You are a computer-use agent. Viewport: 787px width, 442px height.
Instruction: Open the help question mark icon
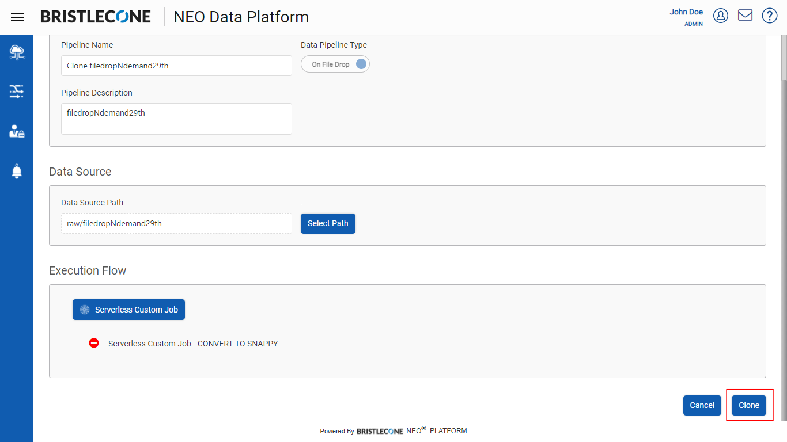(x=770, y=16)
